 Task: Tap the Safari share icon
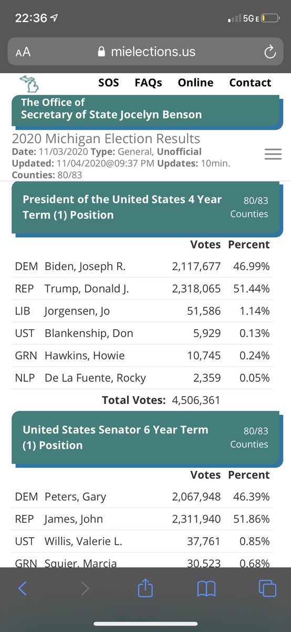pos(144,587)
